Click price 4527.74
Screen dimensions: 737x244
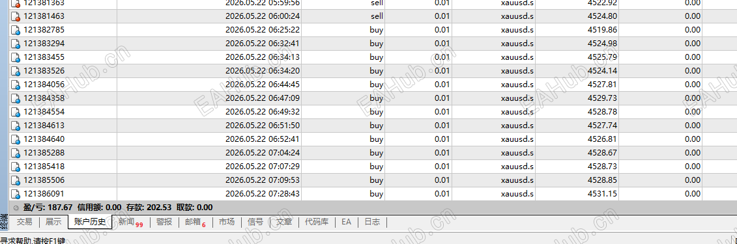point(602,126)
